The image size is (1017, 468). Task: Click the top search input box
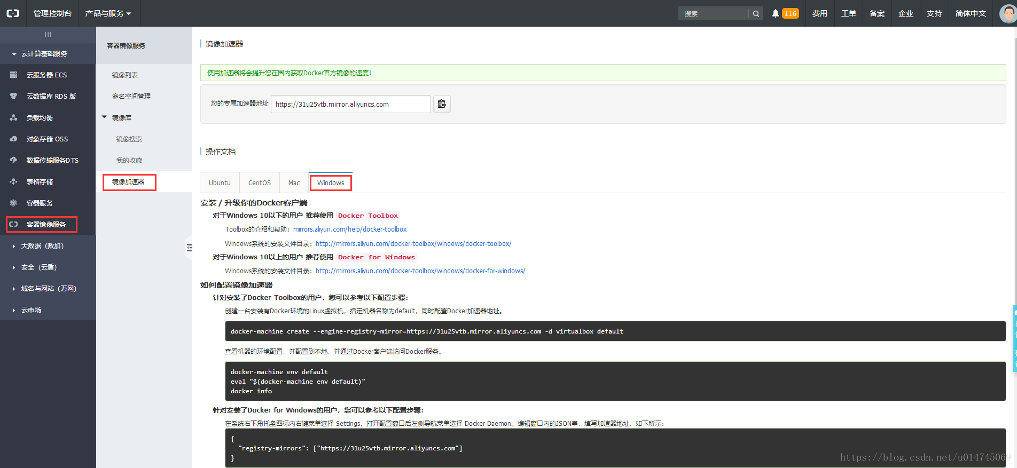pos(714,14)
